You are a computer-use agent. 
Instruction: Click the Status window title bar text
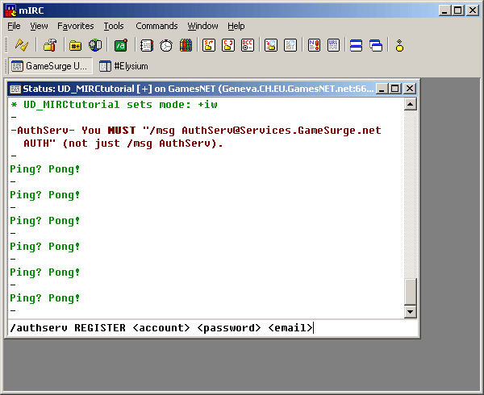click(198, 89)
